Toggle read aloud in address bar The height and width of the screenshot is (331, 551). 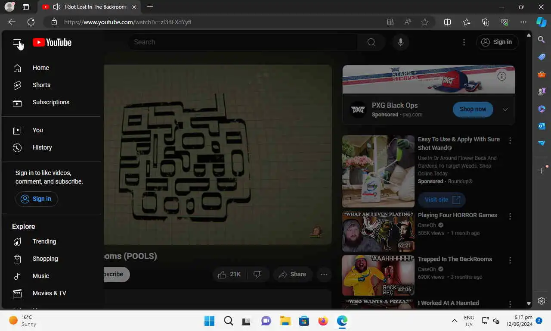pyautogui.click(x=408, y=22)
